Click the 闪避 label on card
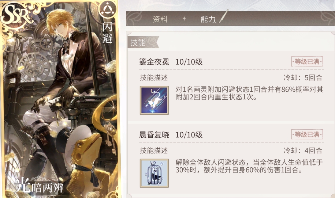This screenshot has height=198, width=335. [x=107, y=33]
